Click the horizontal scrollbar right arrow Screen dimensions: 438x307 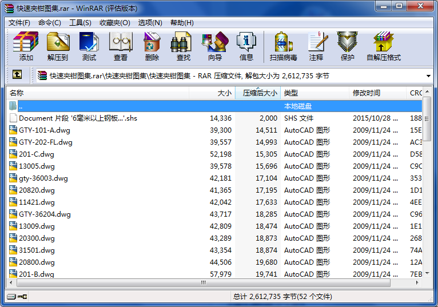point(417,282)
